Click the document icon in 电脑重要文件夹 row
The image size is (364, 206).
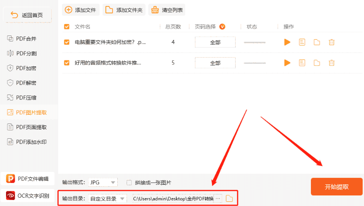pos(302,42)
